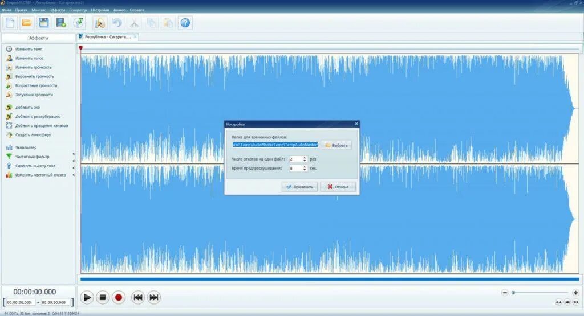This screenshot has width=584, height=316.
Task: Open the Правка menu
Action: tap(21, 10)
